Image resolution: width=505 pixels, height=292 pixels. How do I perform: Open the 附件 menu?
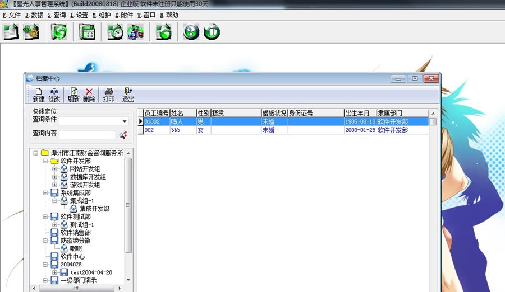124,15
